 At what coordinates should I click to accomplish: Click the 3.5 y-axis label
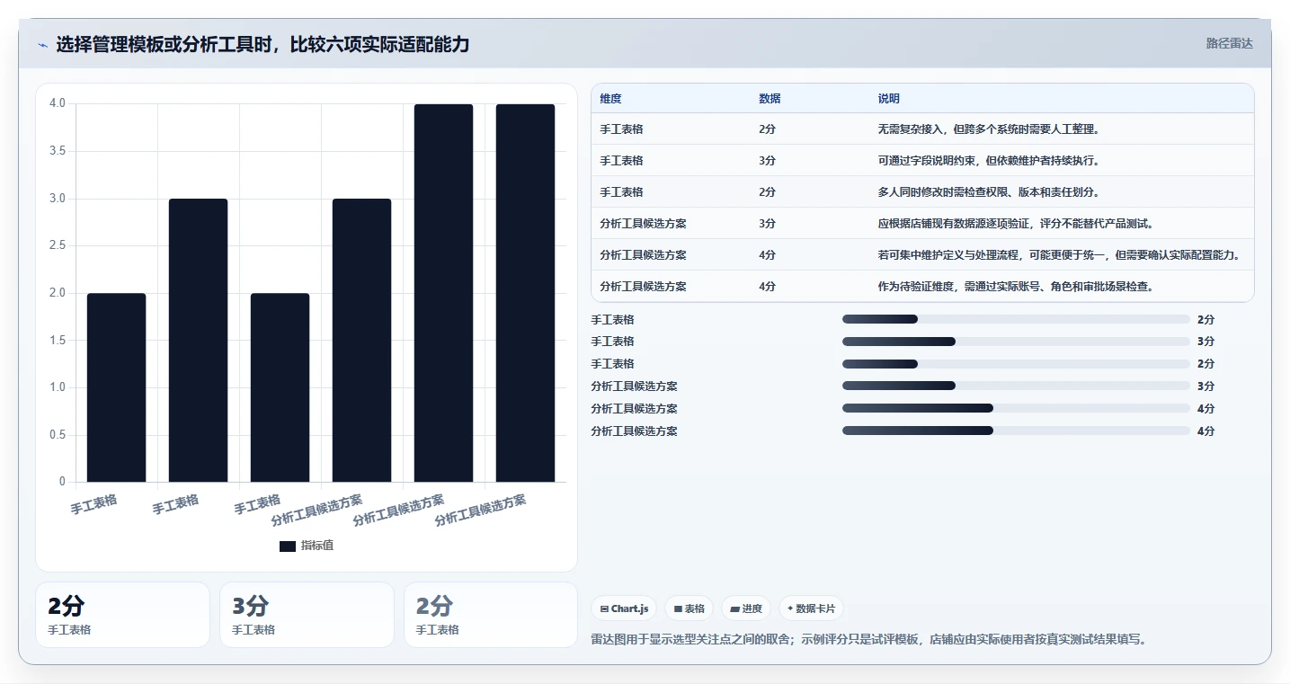pos(58,151)
